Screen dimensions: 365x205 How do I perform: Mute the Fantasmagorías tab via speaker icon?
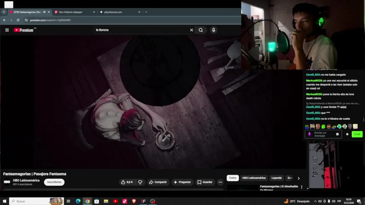(44, 12)
